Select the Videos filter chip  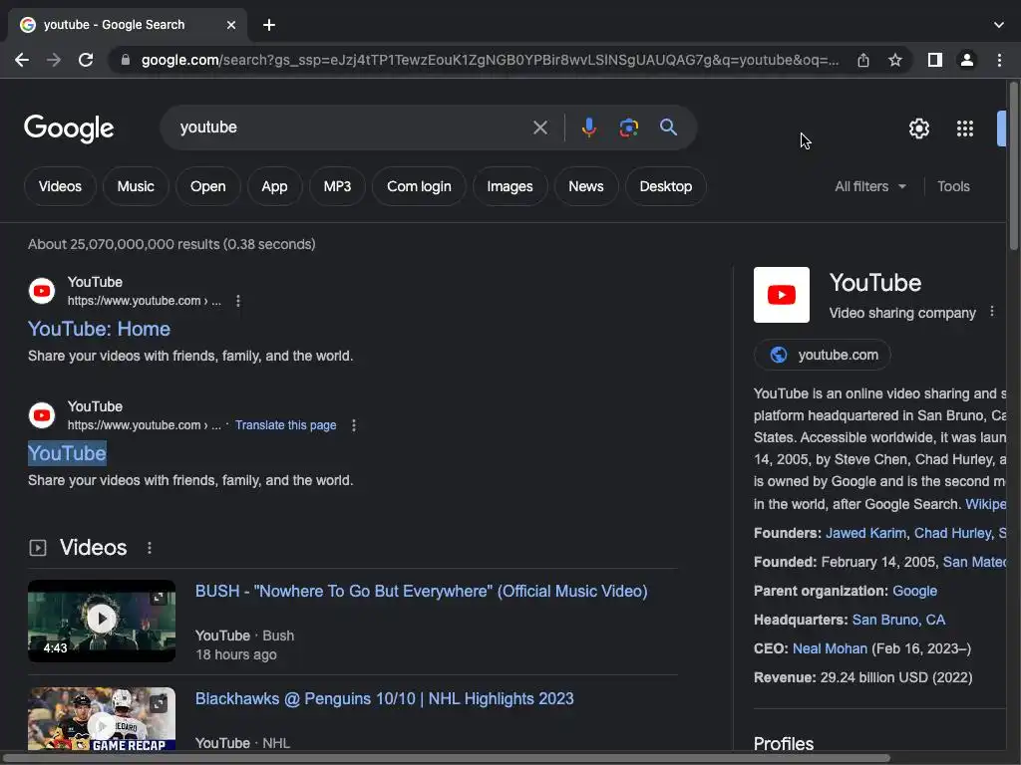[x=60, y=186]
